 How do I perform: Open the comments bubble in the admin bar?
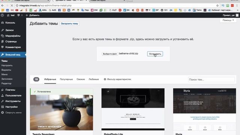coord(20,15)
